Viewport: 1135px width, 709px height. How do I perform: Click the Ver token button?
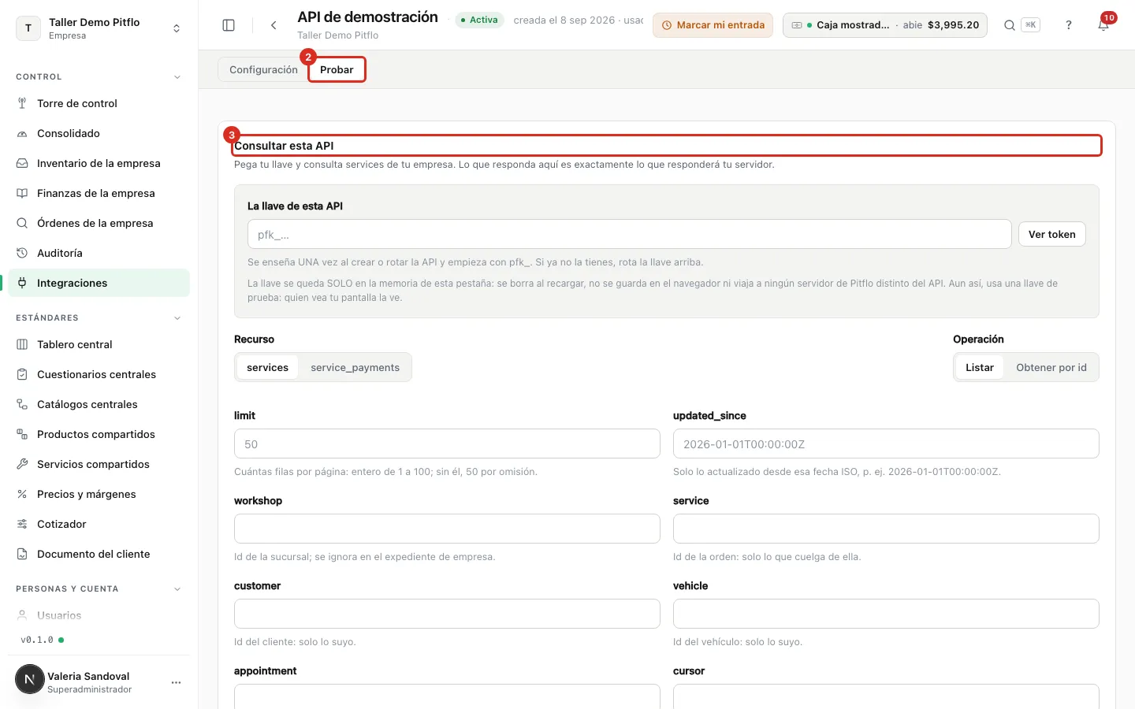click(1051, 234)
